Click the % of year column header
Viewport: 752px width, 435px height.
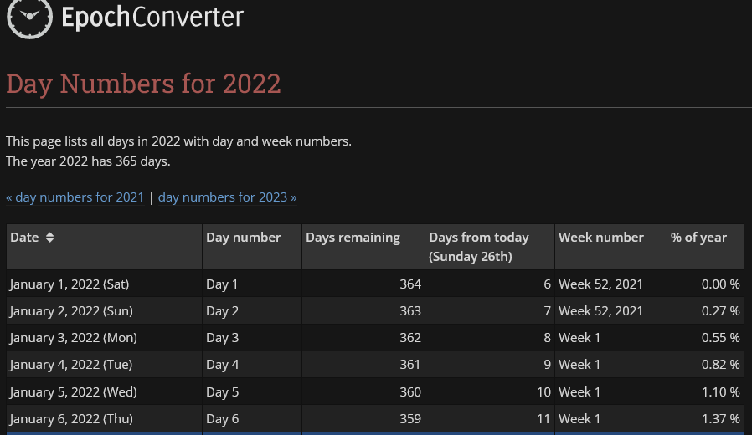[705, 247]
